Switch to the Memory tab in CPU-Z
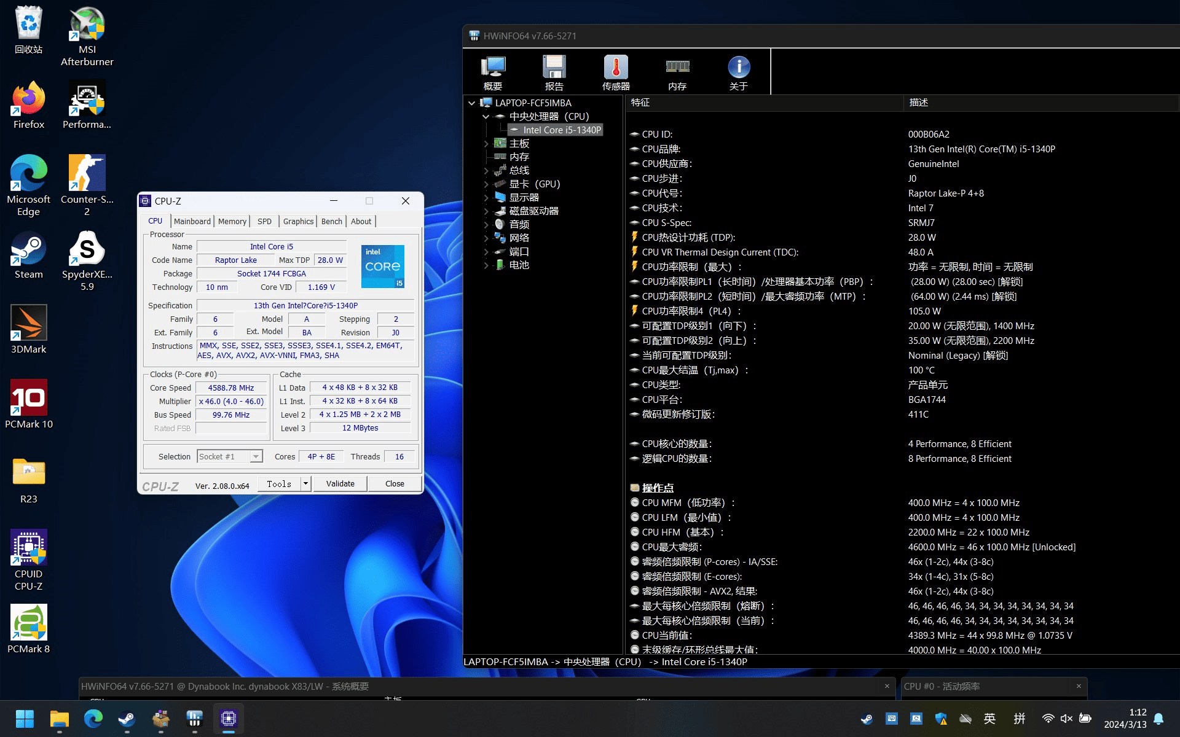The image size is (1180, 737). coord(232,221)
